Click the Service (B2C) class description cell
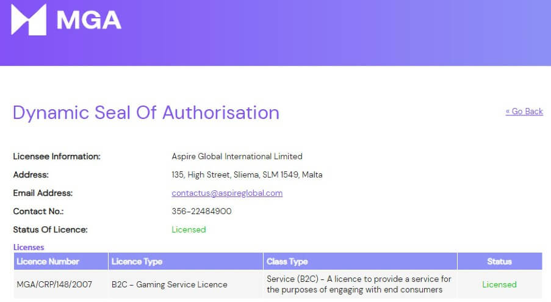 tap(359, 284)
